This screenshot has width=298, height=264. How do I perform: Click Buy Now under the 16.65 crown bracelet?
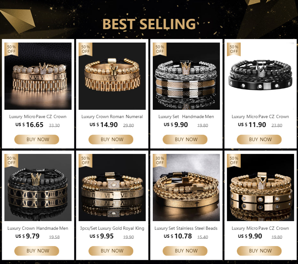(x=37, y=140)
